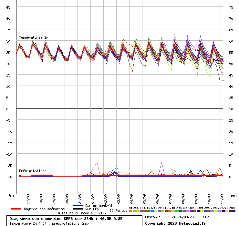Image resolution: width=239 pixels, height=226 pixels.
Task: Pick the green swatch under perturbation 14
Action: click(x=177, y=211)
